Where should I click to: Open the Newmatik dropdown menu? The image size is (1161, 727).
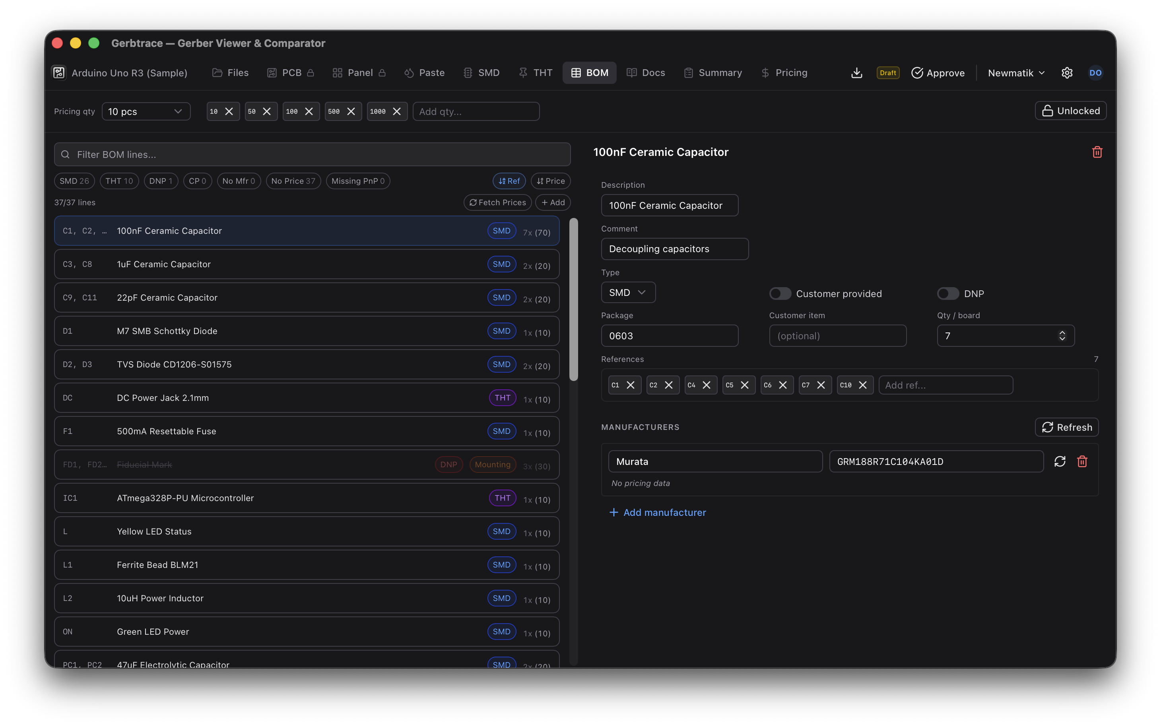[x=1016, y=73]
